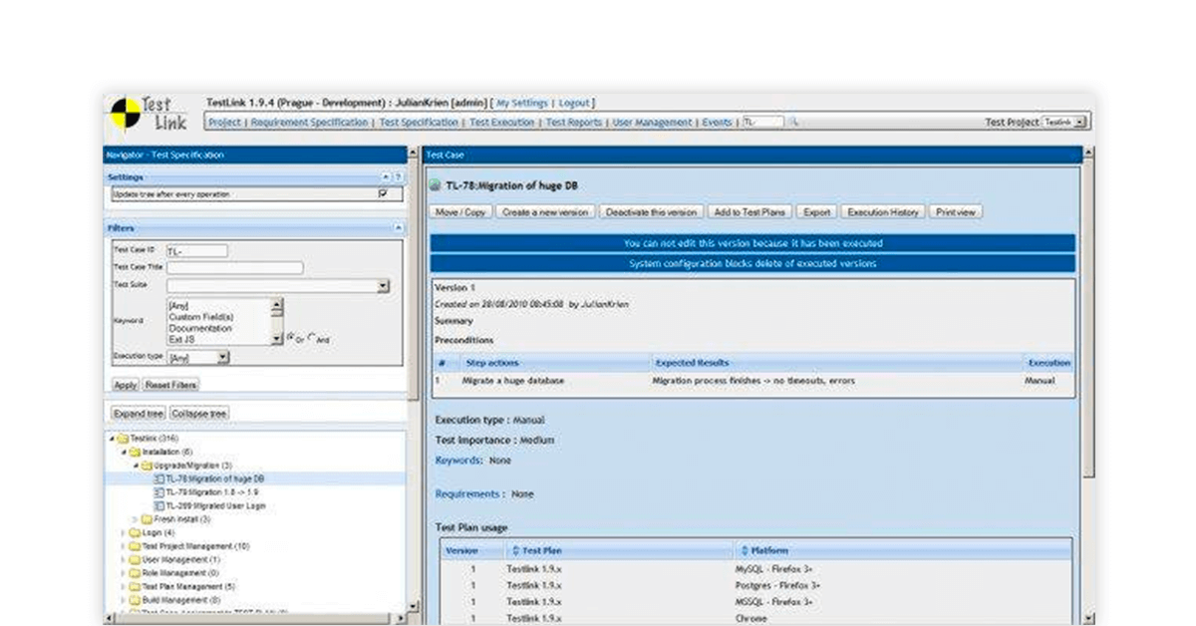This screenshot has width=1196, height=626.
Task: Click the Login folder icon
Action: pos(135,533)
